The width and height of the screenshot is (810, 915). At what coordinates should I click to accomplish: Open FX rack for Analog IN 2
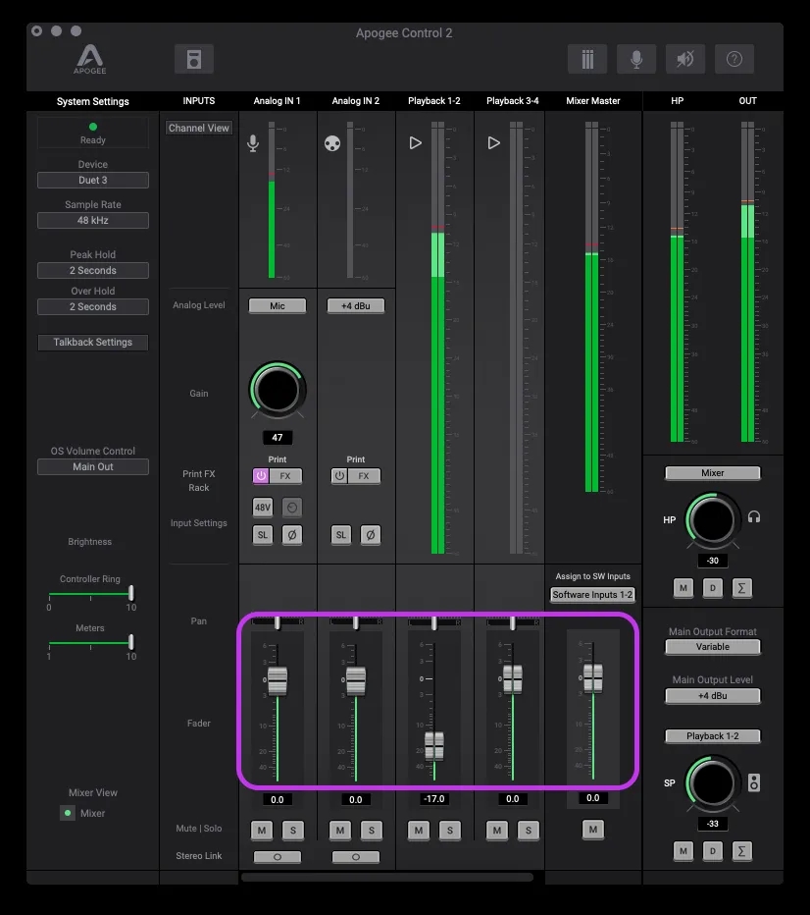click(x=364, y=476)
